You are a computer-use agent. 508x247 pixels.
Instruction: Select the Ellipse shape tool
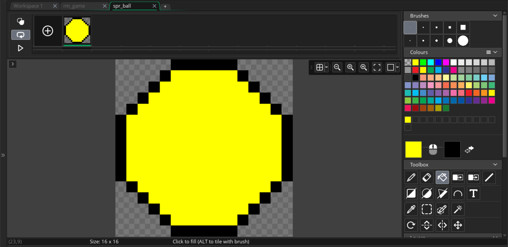[427, 194]
